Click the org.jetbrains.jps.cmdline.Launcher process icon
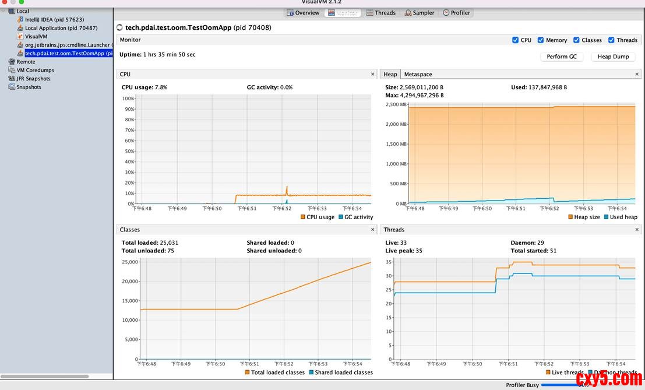Viewport: 645px width, 390px height. pyautogui.click(x=20, y=45)
